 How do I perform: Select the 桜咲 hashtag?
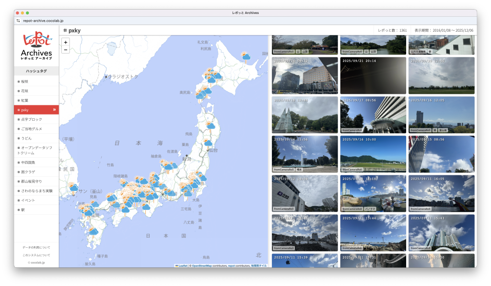pos(24,81)
